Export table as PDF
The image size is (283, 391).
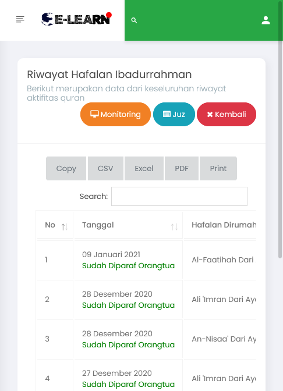(x=182, y=168)
